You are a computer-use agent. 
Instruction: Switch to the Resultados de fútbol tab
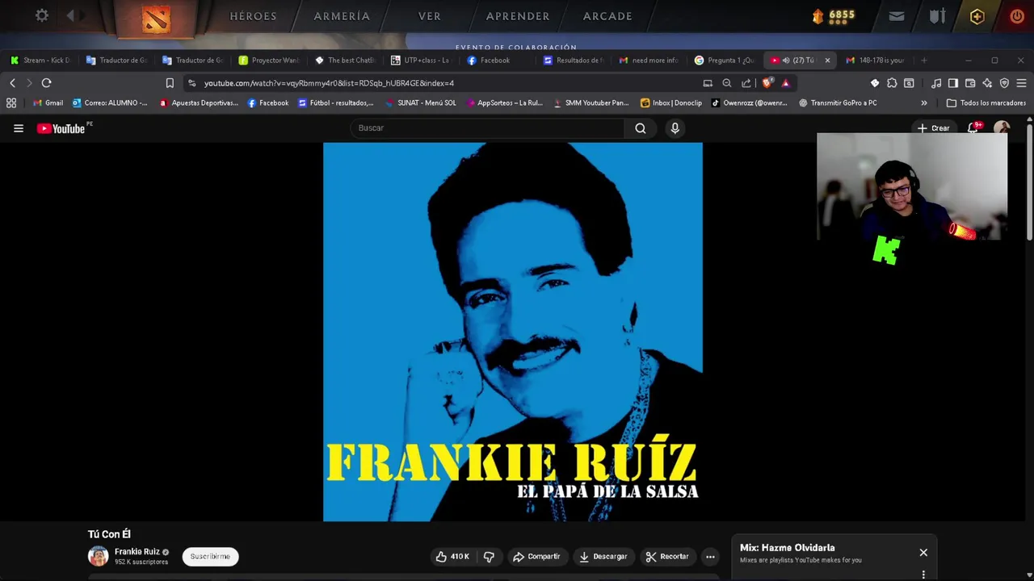click(x=574, y=60)
